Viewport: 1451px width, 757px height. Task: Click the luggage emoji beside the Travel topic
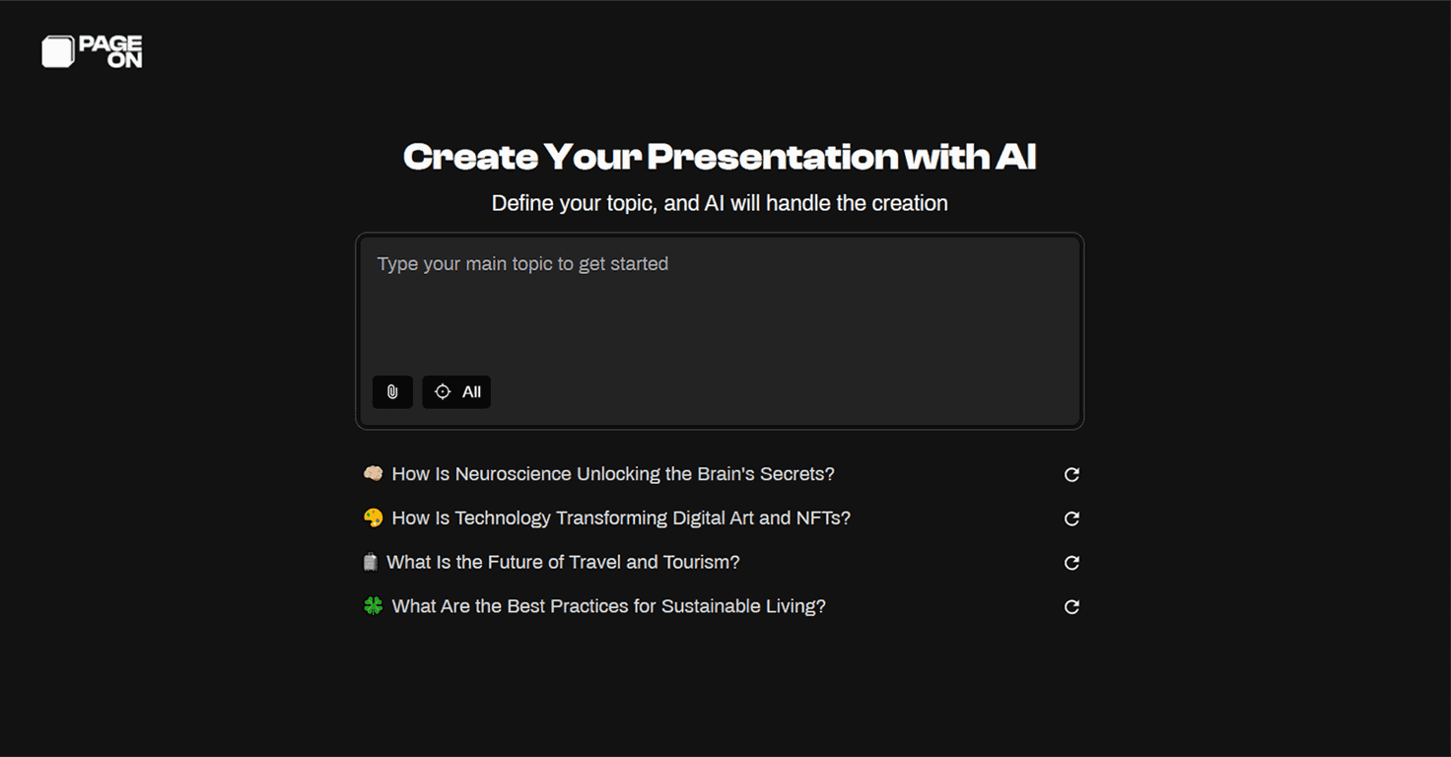click(x=371, y=561)
